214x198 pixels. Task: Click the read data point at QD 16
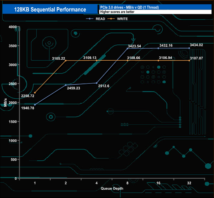coord(158,48)
